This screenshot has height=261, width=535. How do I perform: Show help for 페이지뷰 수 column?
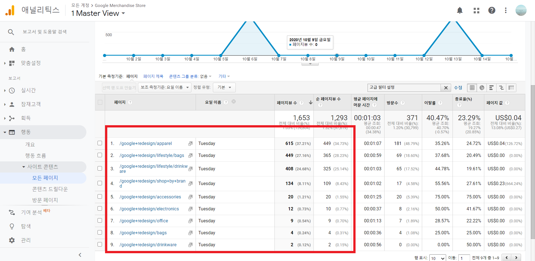pos(301,103)
